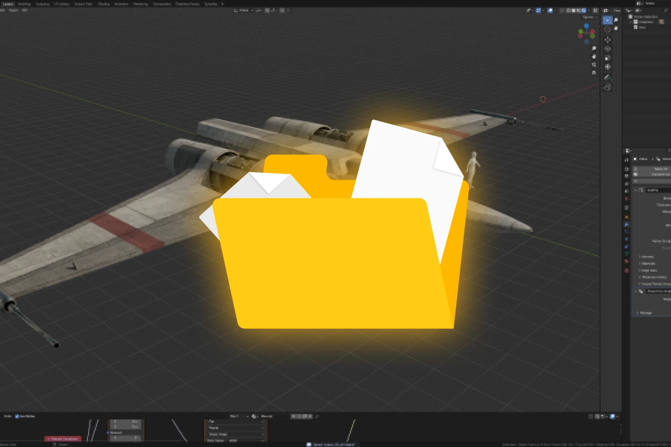Open the Particles properties tab
671x447 pixels.
[627, 232]
